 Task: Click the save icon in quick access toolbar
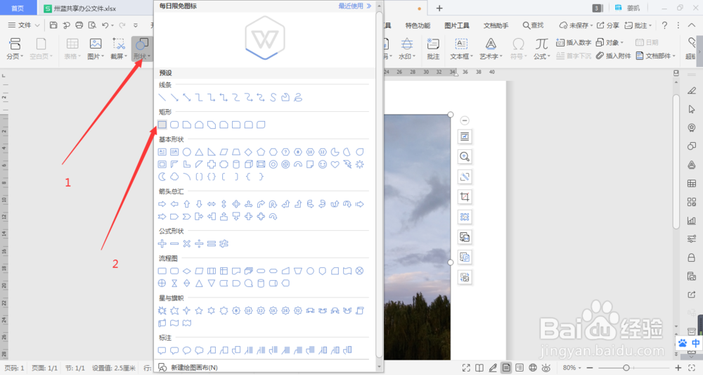click(x=53, y=25)
